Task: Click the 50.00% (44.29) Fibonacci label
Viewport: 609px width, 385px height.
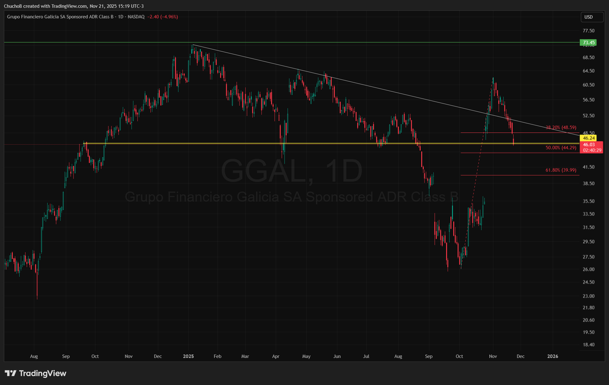Action: pyautogui.click(x=561, y=148)
